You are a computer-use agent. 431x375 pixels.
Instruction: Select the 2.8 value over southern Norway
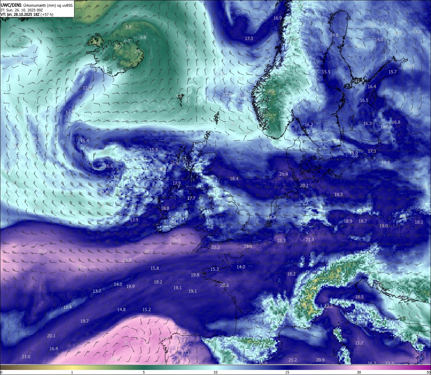point(271,91)
